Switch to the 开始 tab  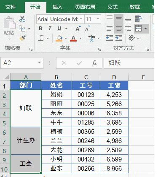35,7
